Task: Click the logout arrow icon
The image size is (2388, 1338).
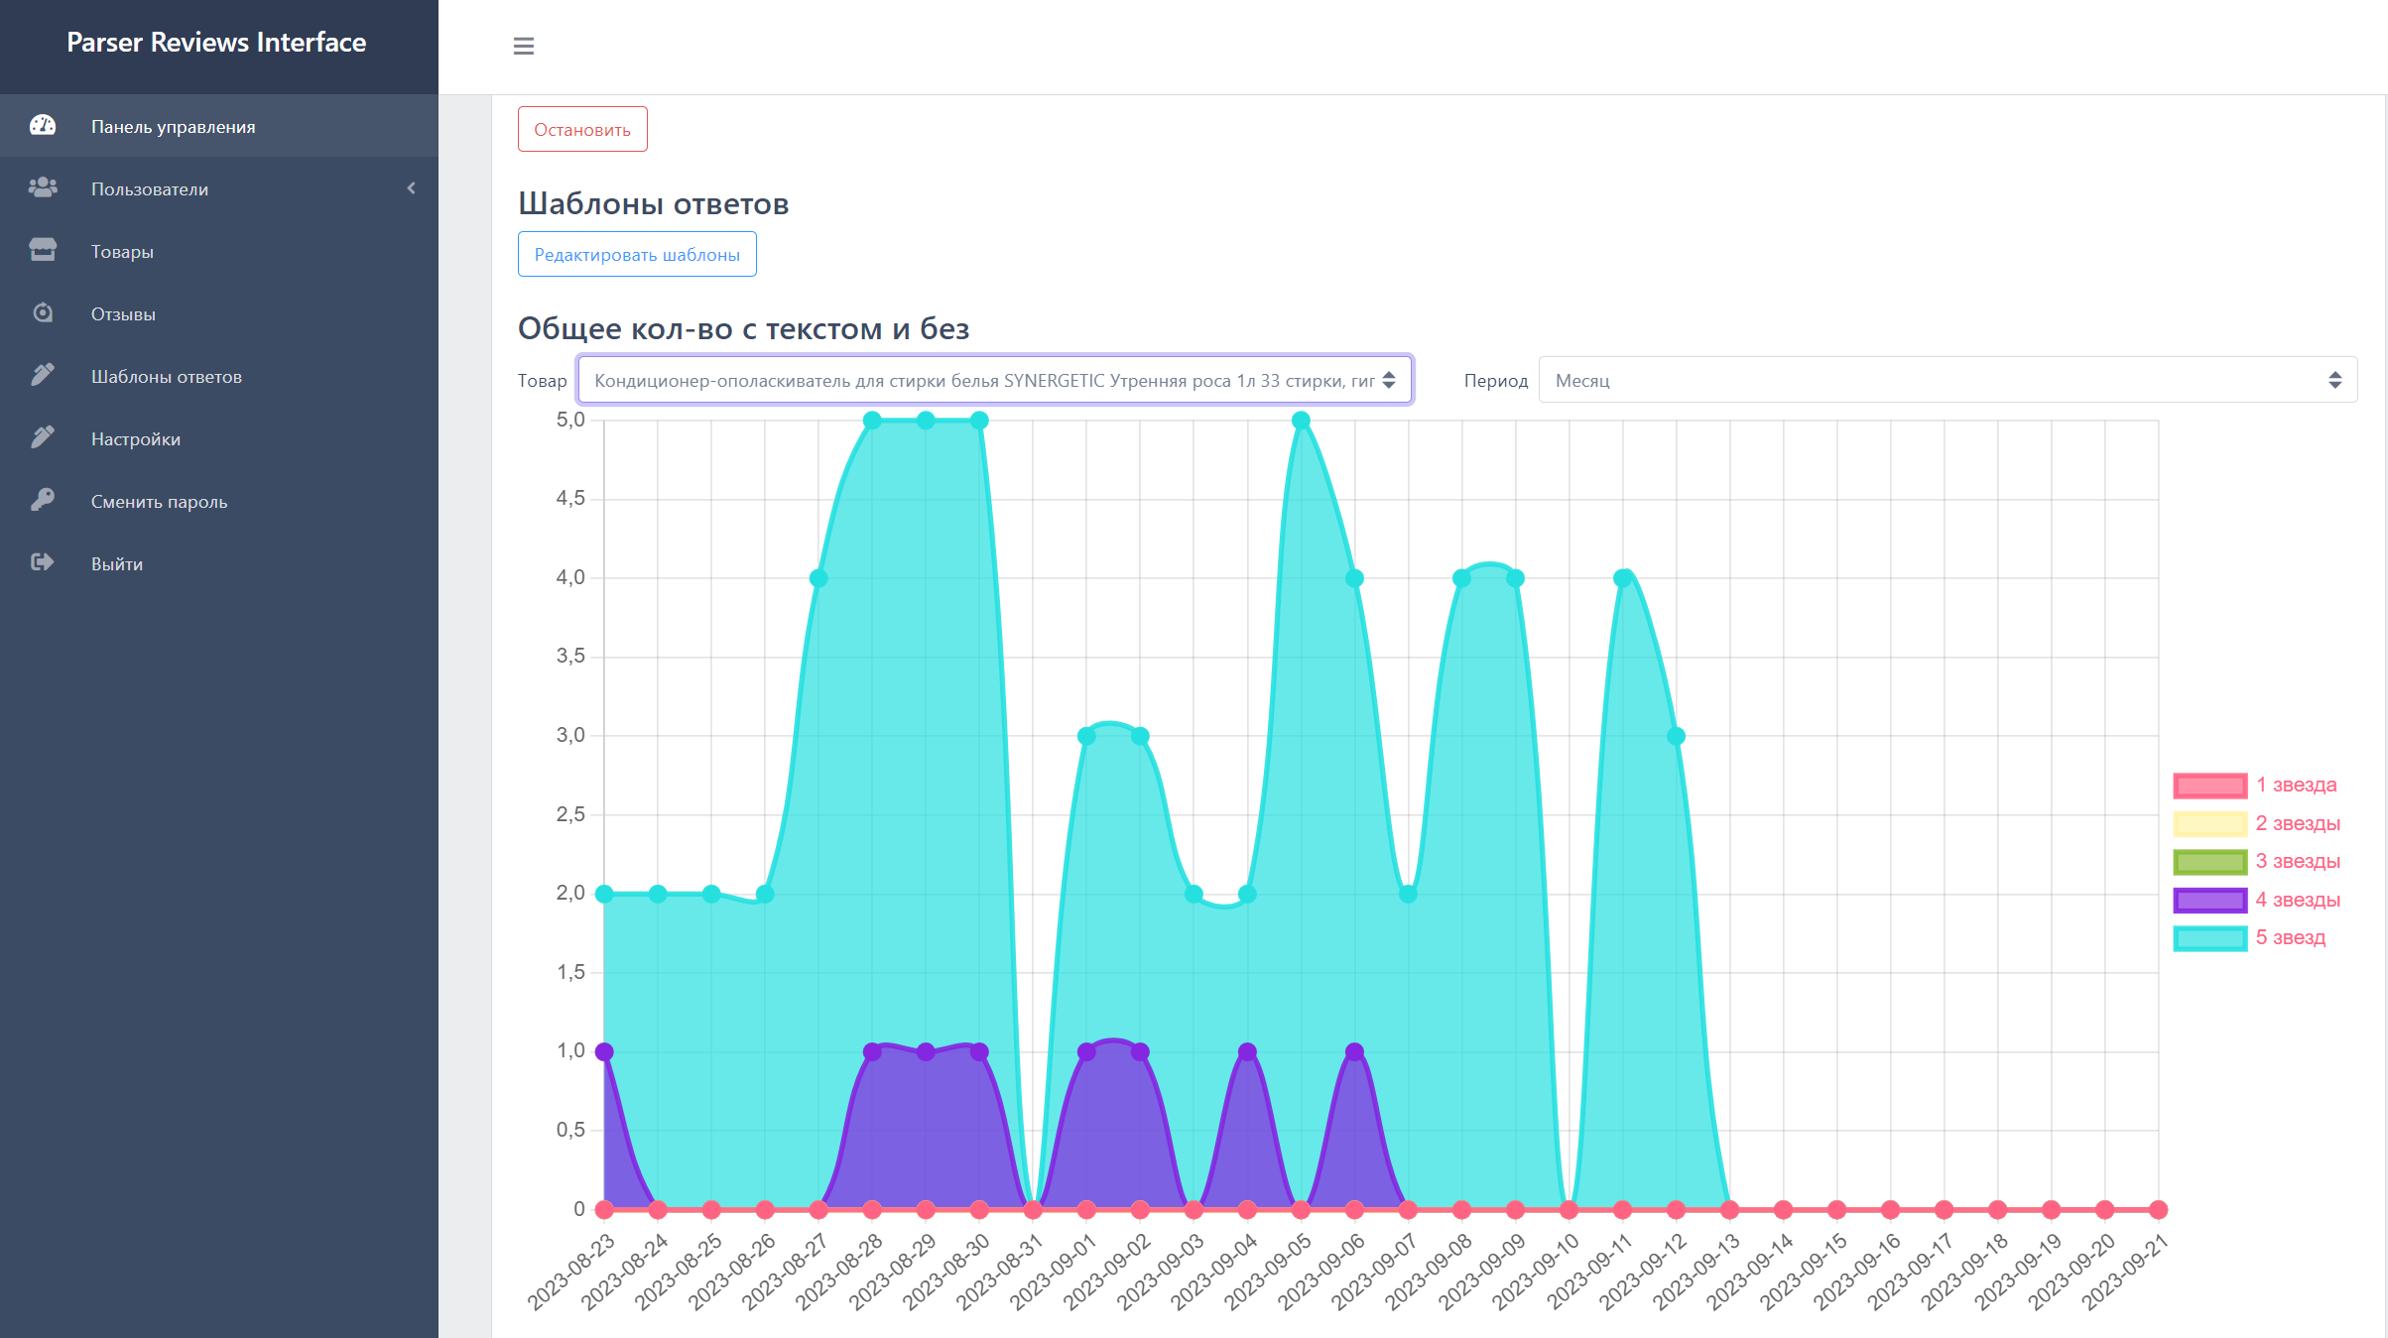Action: click(x=43, y=562)
